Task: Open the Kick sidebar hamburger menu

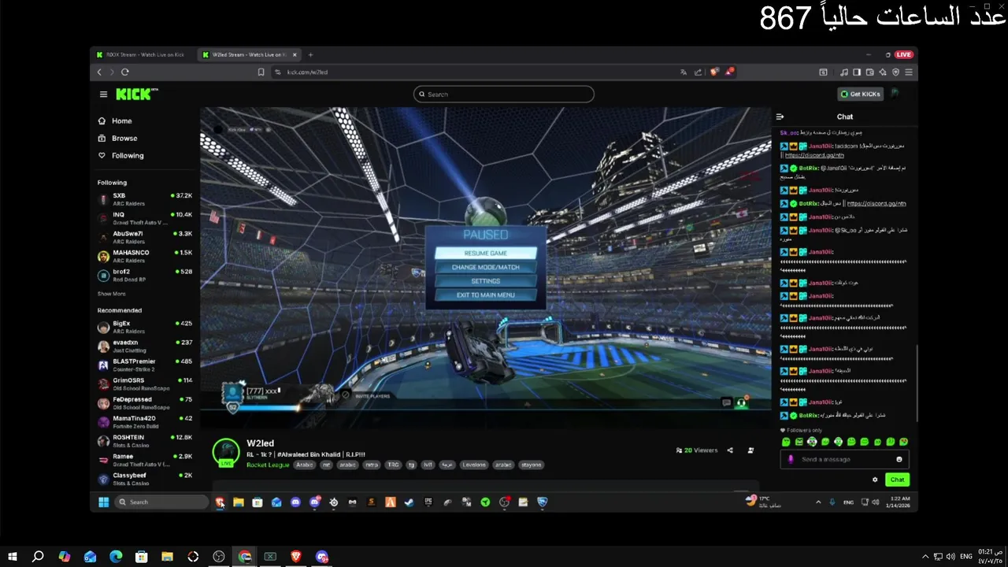Action: (x=103, y=94)
